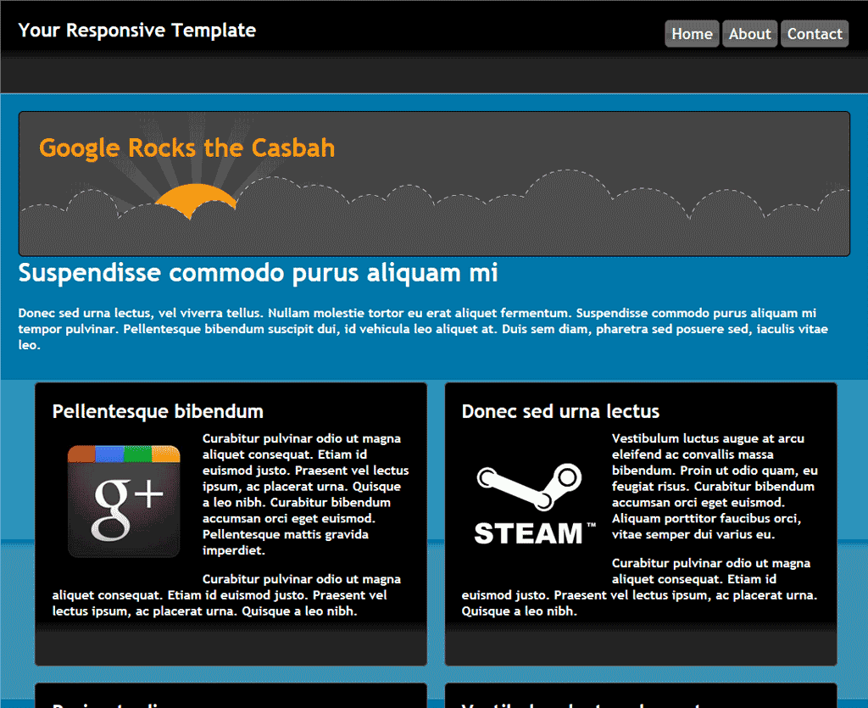This screenshot has height=708, width=868.
Task: Click the paragraph starting Donec sed urna lectus, vel viverra
Action: 424,329
